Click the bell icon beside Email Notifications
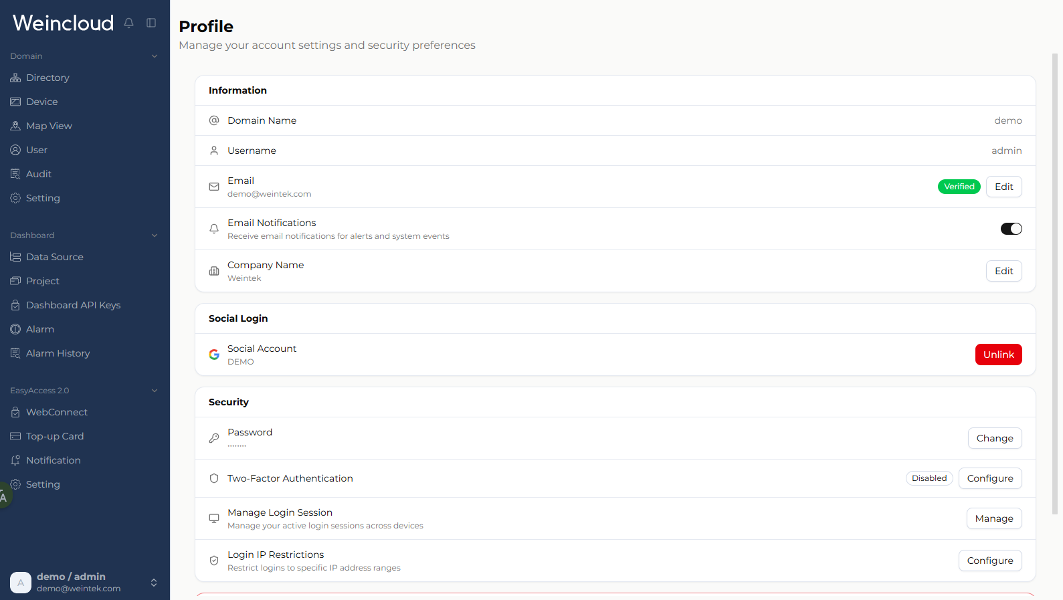Viewport: 1063px width, 600px height. click(x=214, y=229)
